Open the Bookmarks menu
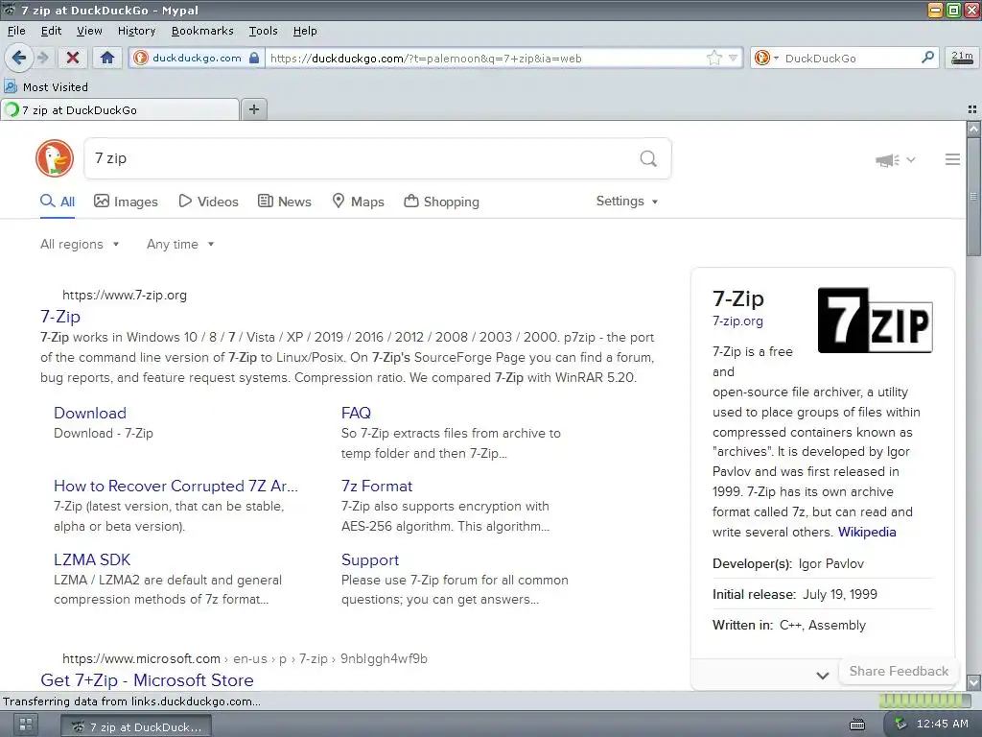Image resolution: width=982 pixels, height=737 pixels. 202,30
